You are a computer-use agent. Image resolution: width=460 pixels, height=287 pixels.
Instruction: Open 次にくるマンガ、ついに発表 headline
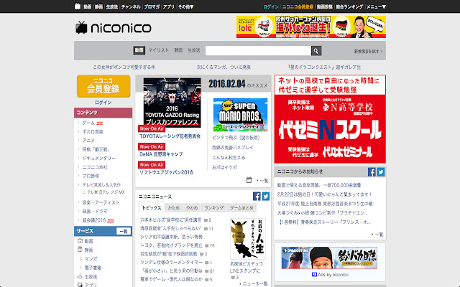[224, 67]
